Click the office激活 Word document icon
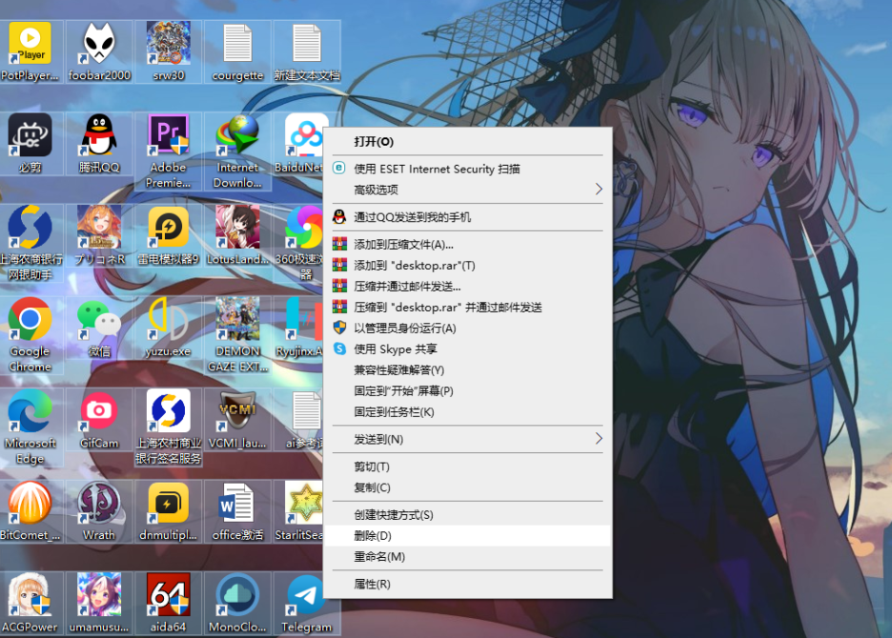 238,511
